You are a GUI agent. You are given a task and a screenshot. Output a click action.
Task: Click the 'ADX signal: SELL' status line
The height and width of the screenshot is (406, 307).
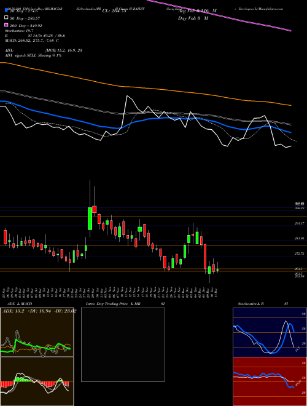[33, 55]
